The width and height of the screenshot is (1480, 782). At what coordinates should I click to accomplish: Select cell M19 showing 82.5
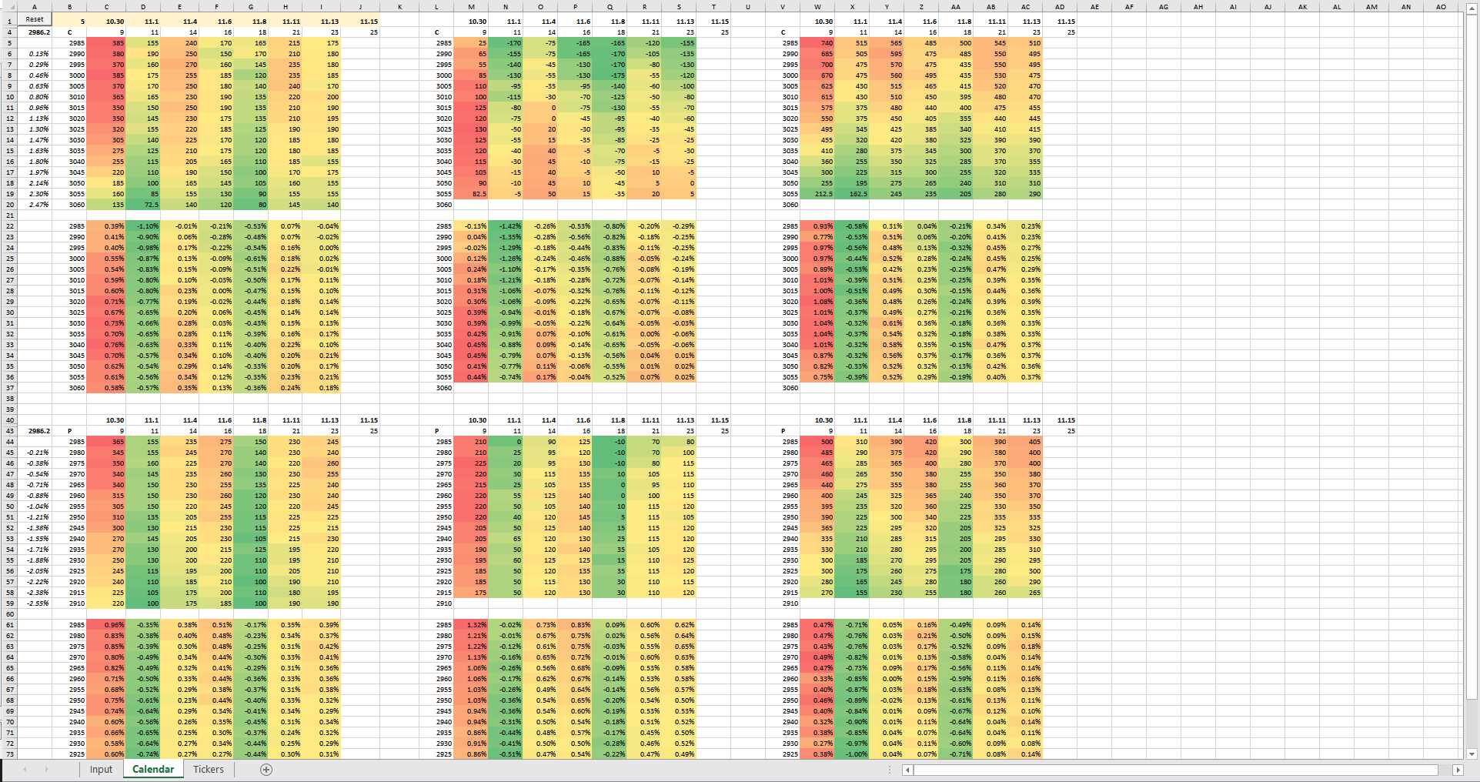[x=471, y=194]
